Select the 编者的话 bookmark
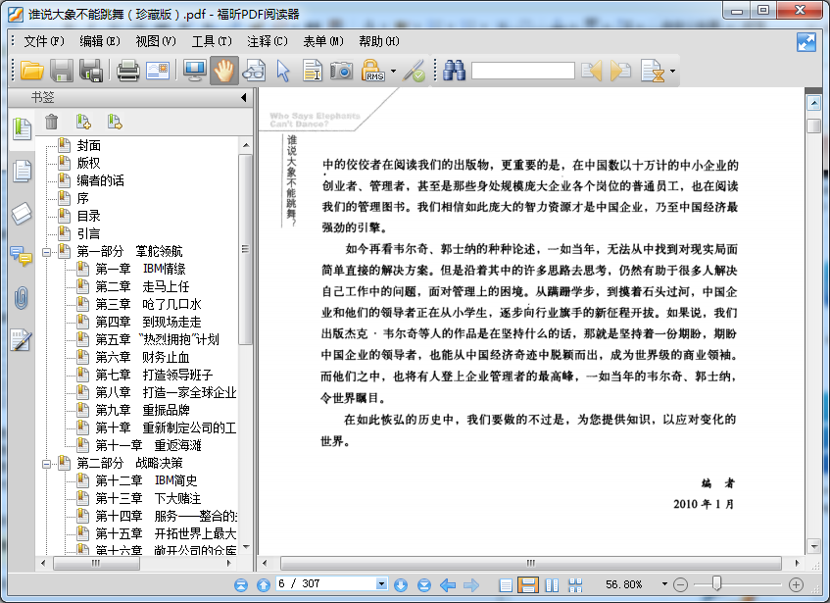Viewport: 830px width, 603px height. pyautogui.click(x=101, y=180)
